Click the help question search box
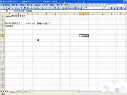Screen dimensions: 127x95 114,5
